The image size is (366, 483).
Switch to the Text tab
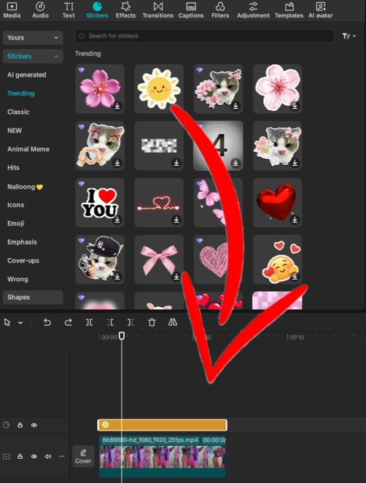(69, 10)
